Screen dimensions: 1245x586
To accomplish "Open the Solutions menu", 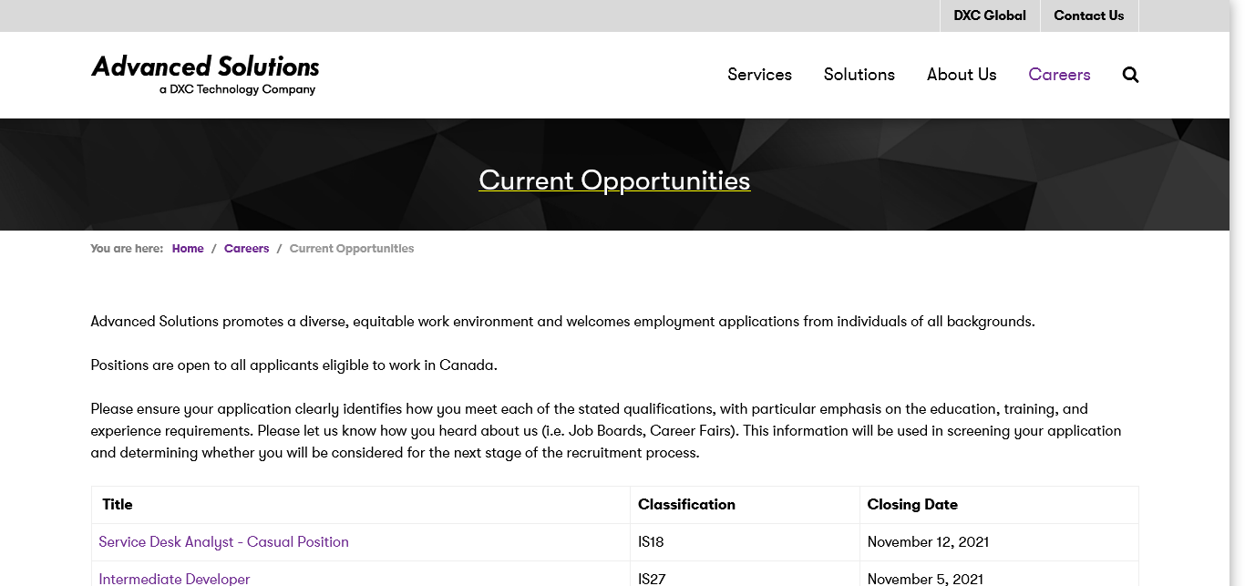I will 859,75.
